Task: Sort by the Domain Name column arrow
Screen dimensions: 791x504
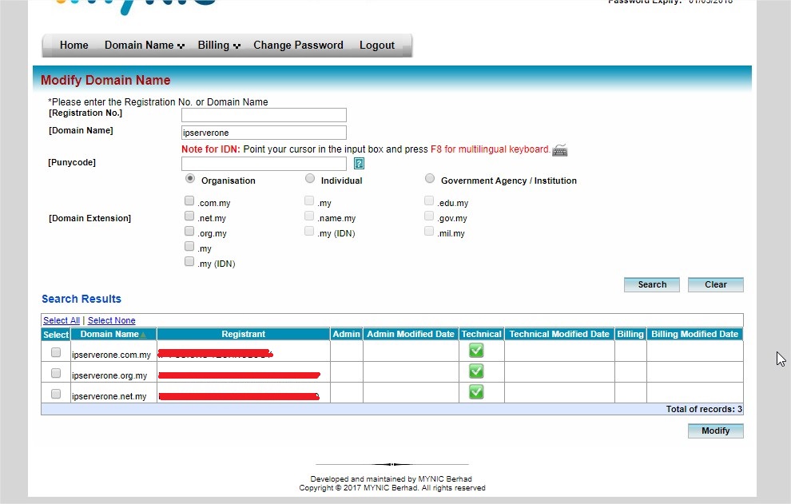Action: pos(143,335)
